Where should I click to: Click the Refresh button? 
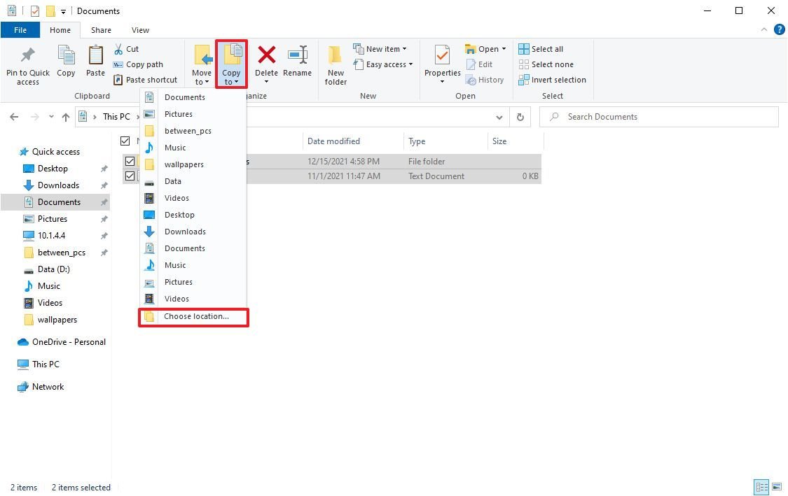(520, 117)
